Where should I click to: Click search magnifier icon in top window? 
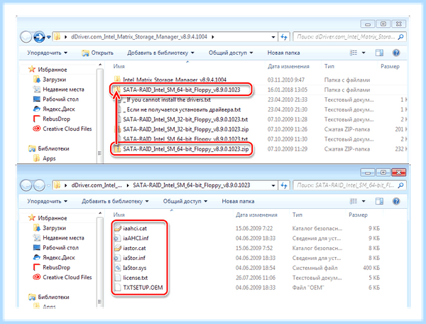point(400,37)
